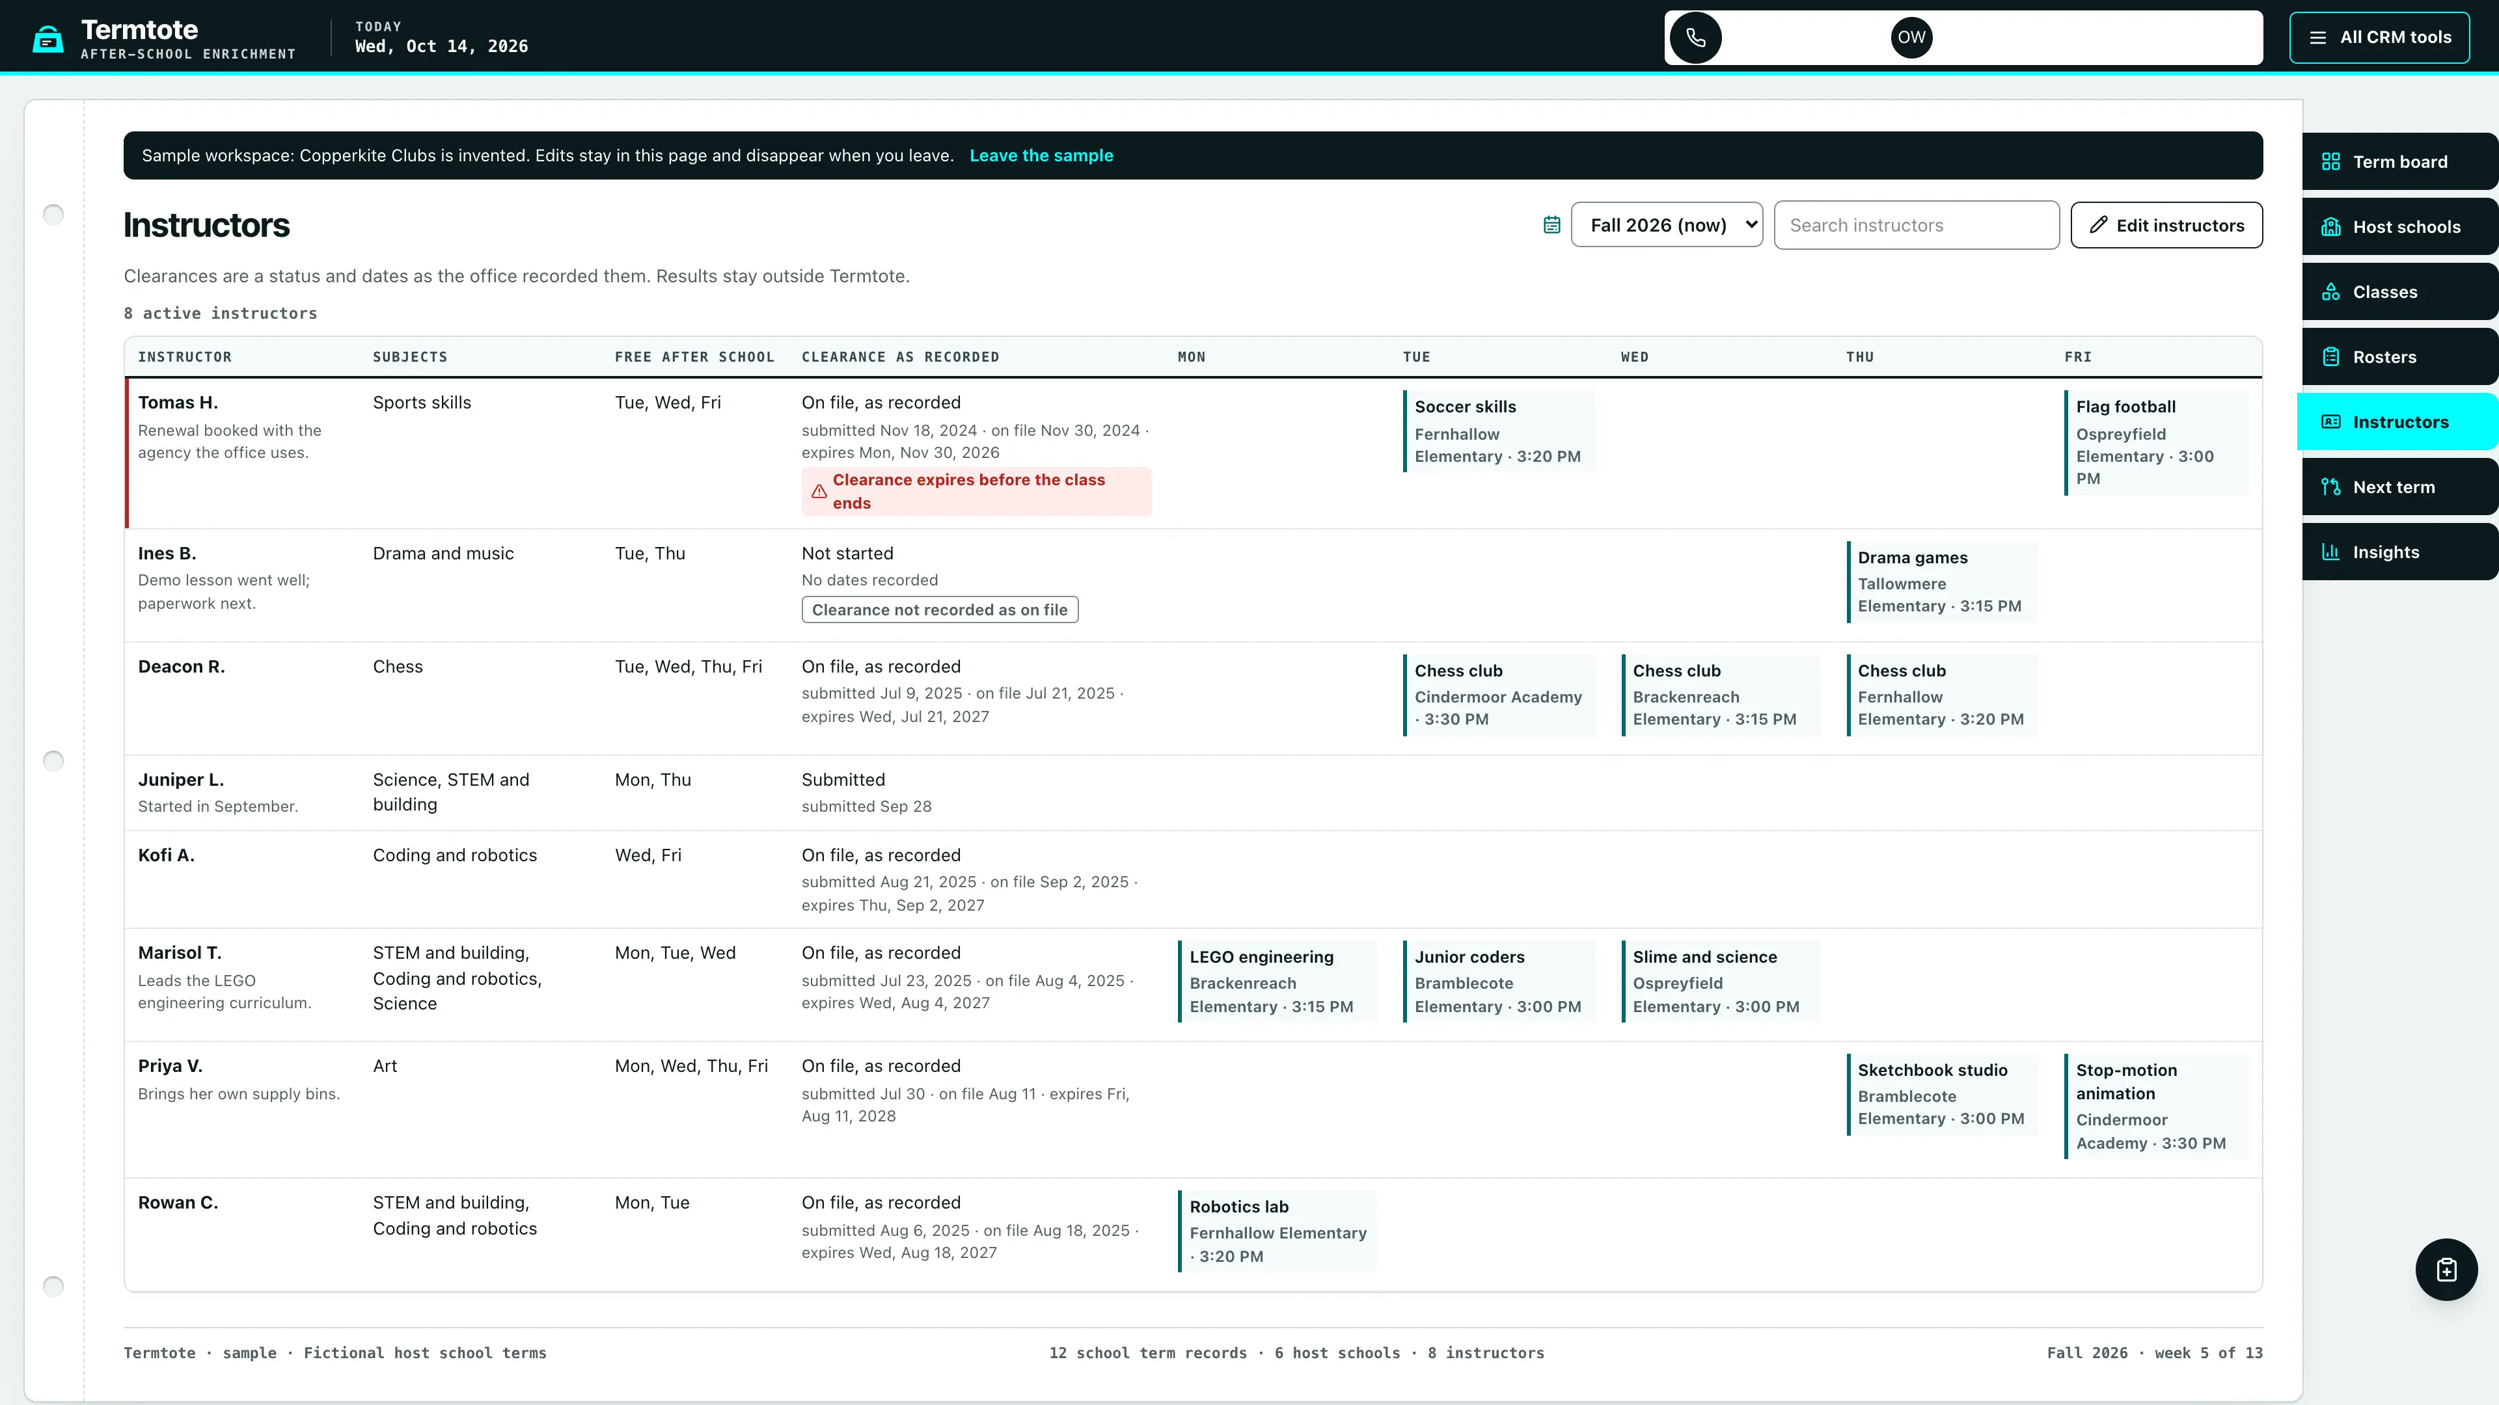
Task: Open Host schools section
Action: (2400, 227)
